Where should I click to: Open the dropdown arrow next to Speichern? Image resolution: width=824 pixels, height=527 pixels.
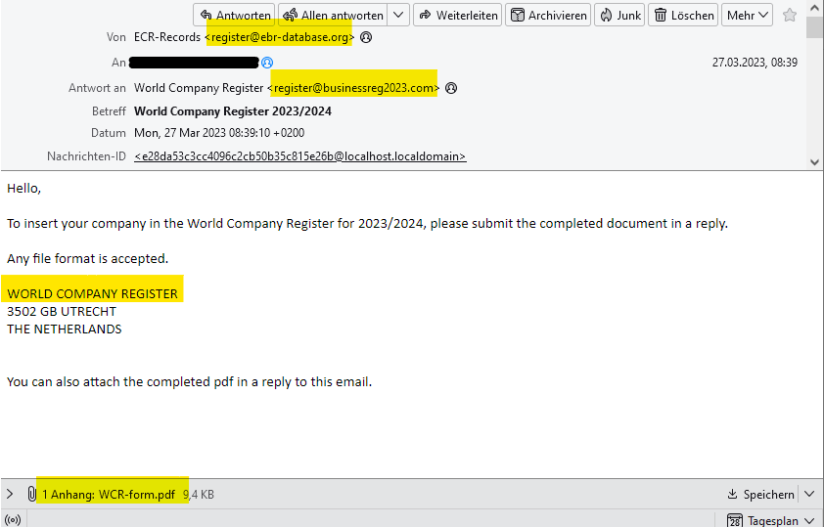click(x=808, y=495)
